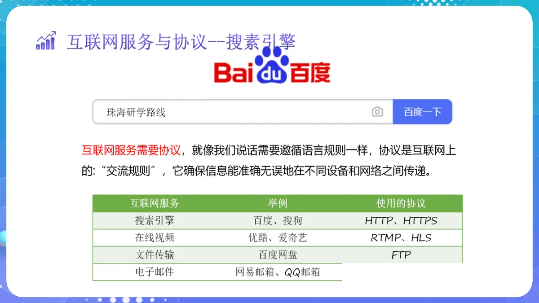Image resolution: width=539 pixels, height=303 pixels.
Task: Click the 百度网盘 table cell
Action: (x=278, y=255)
